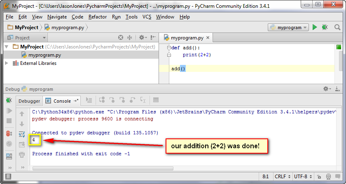Image resolution: width=346 pixels, height=184 pixels.
Task: Open the File menu
Action: (9, 17)
